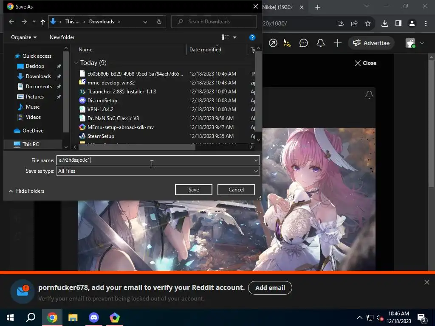Select TLauncher-2.885-Installer-1.1.3 file

point(122,92)
